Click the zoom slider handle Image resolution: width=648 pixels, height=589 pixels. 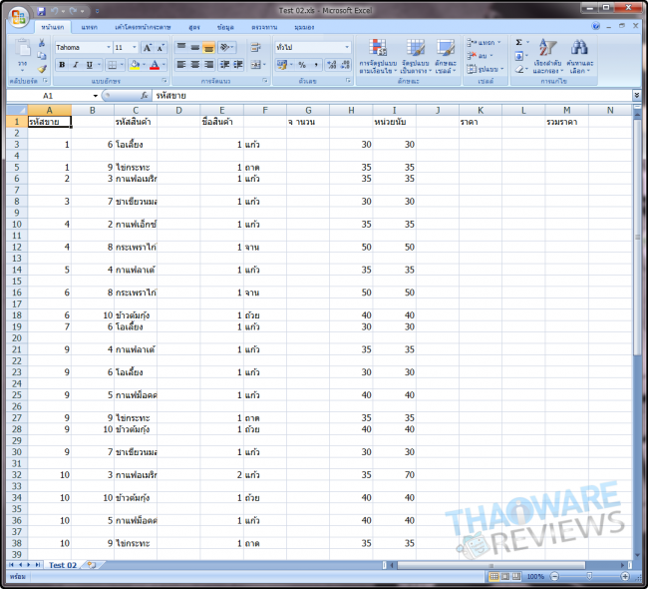(589, 576)
